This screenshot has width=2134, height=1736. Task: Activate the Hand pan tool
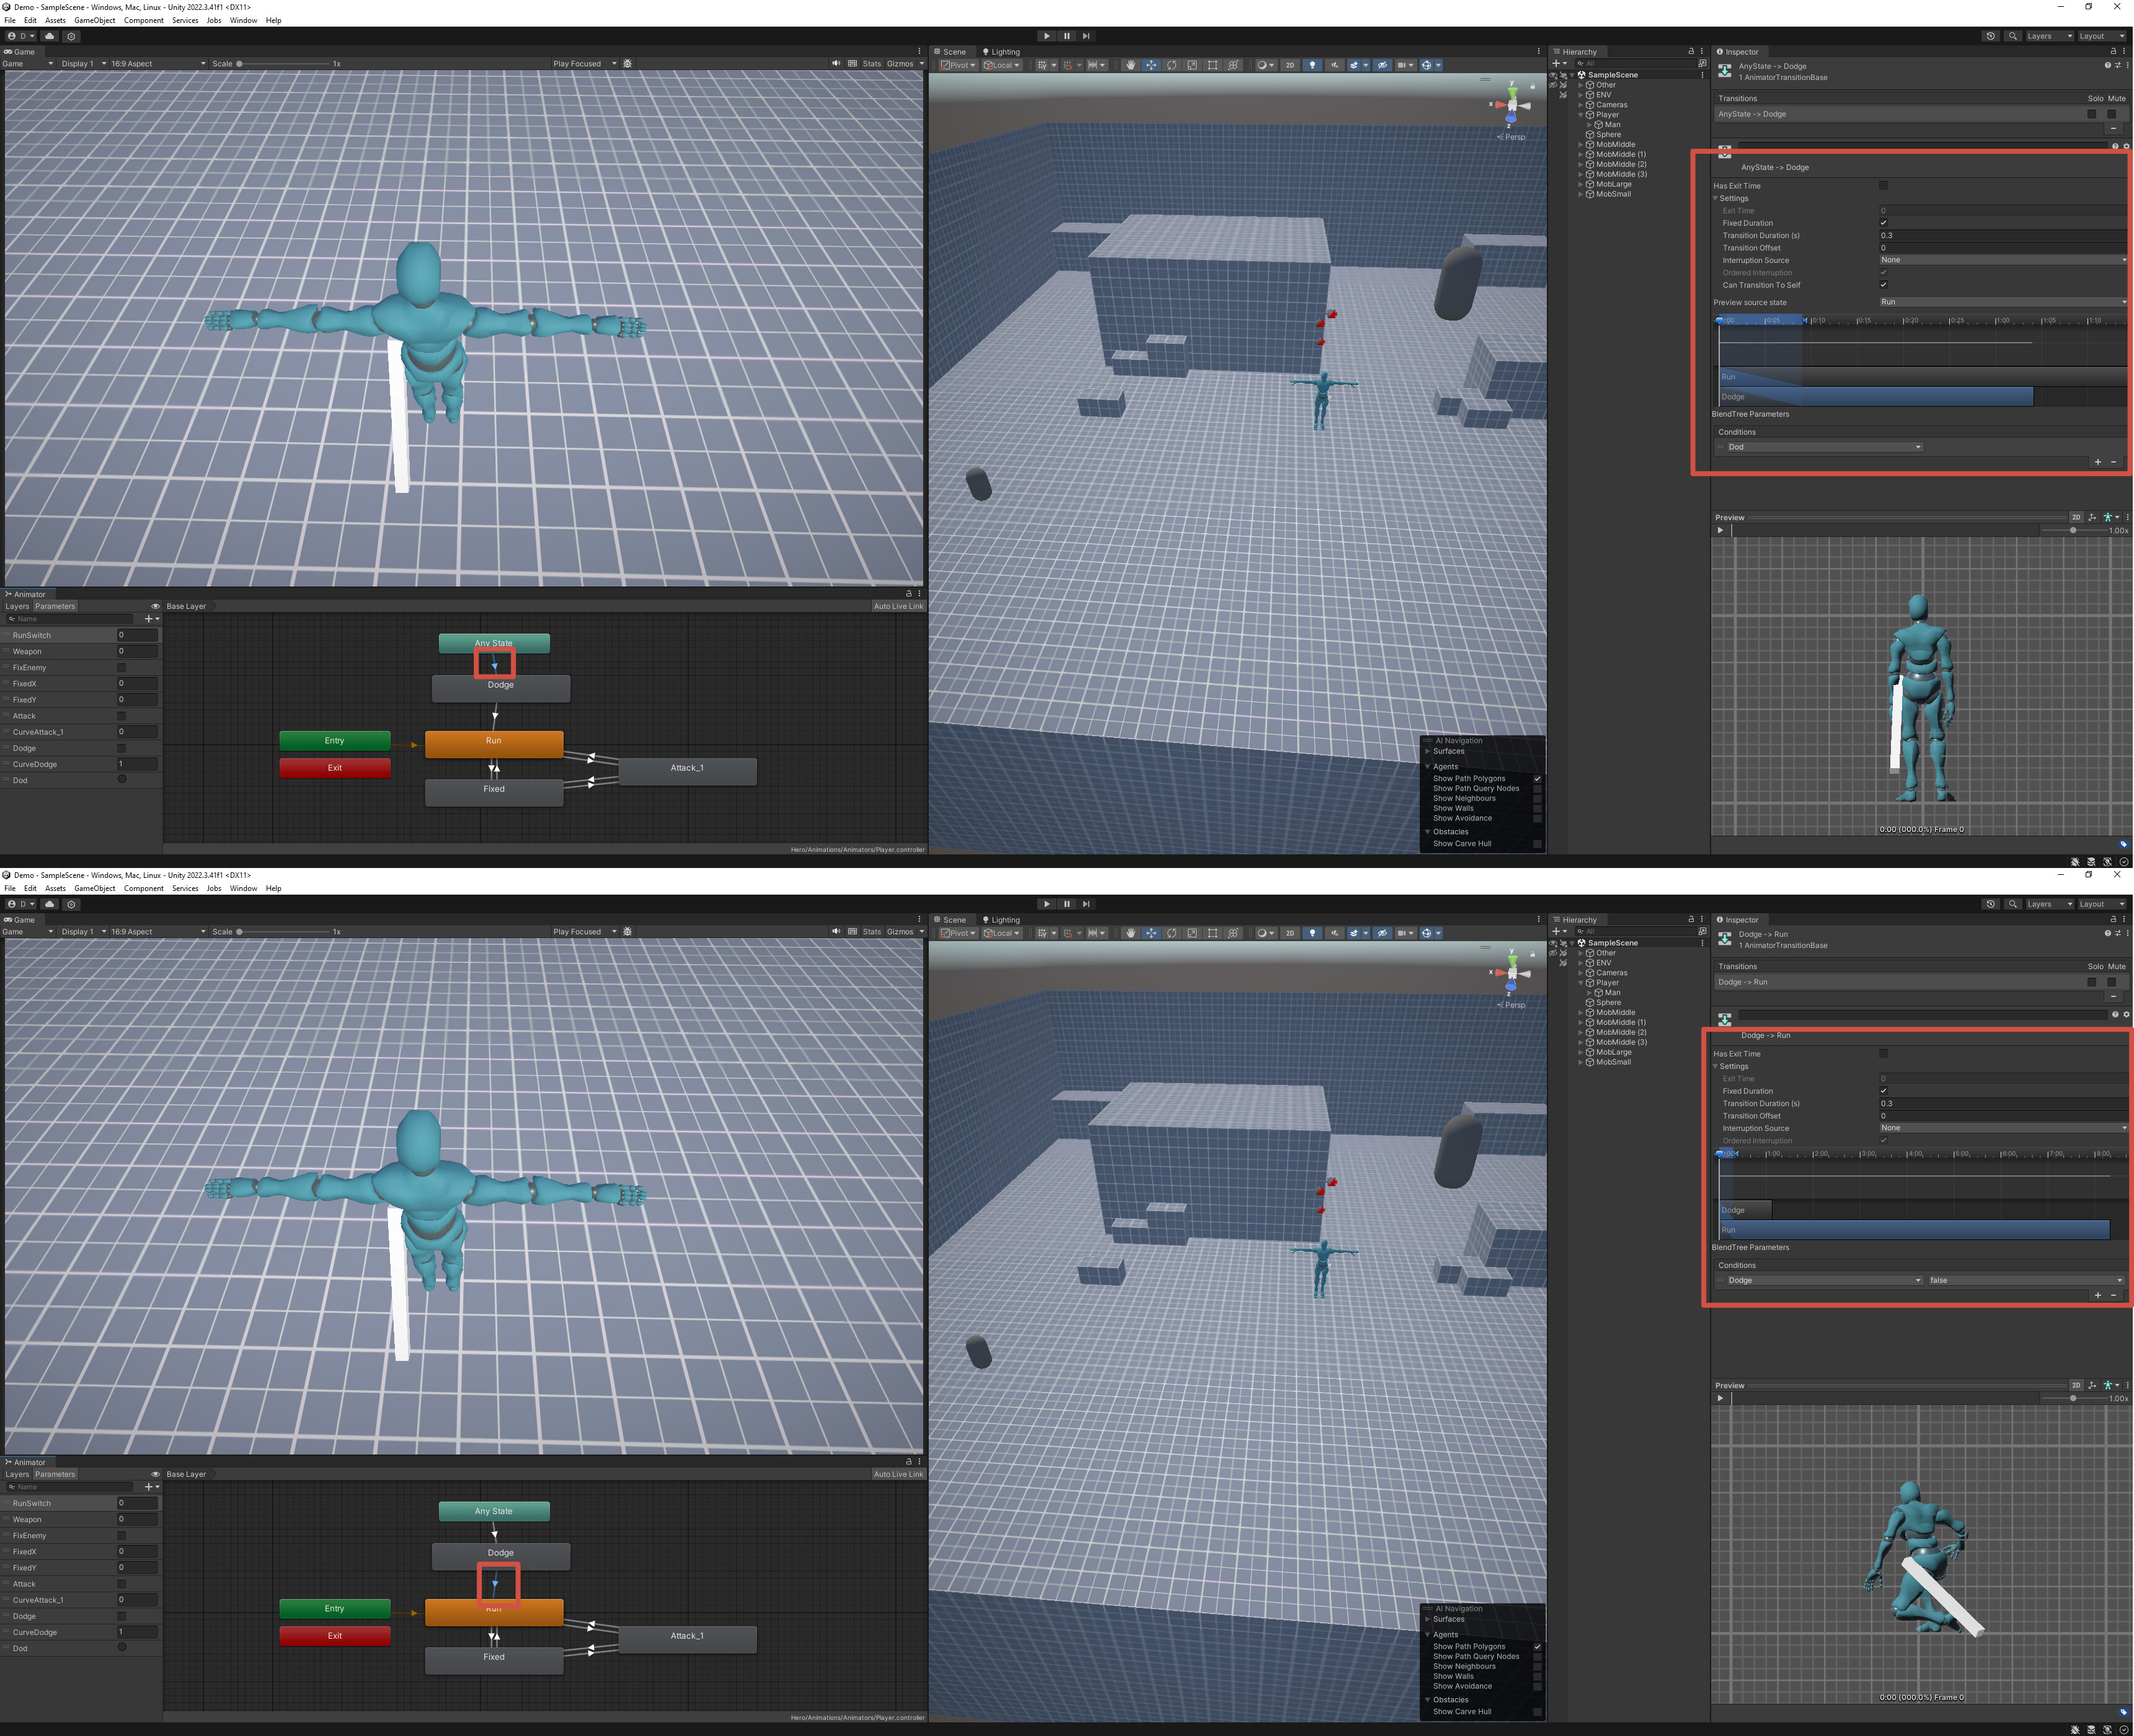[1131, 64]
